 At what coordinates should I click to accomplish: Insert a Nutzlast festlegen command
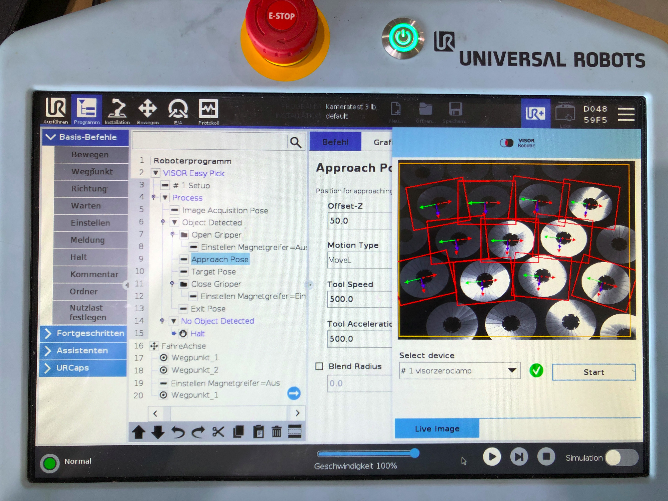[x=90, y=313]
